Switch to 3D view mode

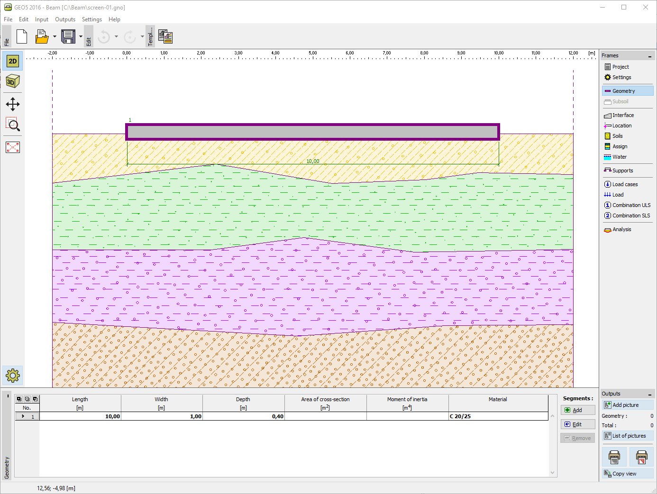coord(13,81)
